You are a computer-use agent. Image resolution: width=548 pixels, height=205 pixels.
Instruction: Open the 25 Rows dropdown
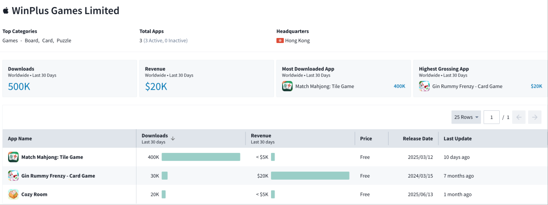[466, 117]
